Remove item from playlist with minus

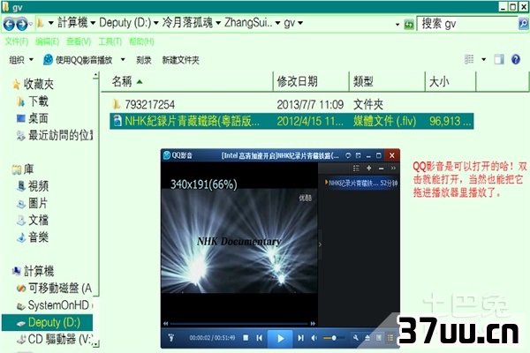click(x=381, y=168)
